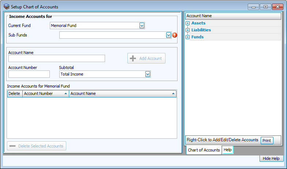The width and height of the screenshot is (287, 169).
Task: Select the Chart of Accounts tab
Action: click(x=204, y=150)
